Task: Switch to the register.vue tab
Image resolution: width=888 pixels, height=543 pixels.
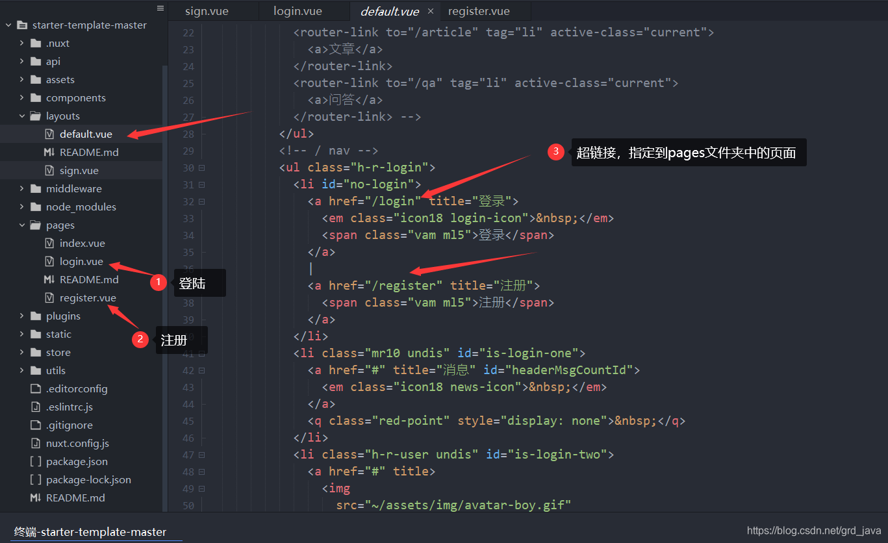Action: [479, 11]
